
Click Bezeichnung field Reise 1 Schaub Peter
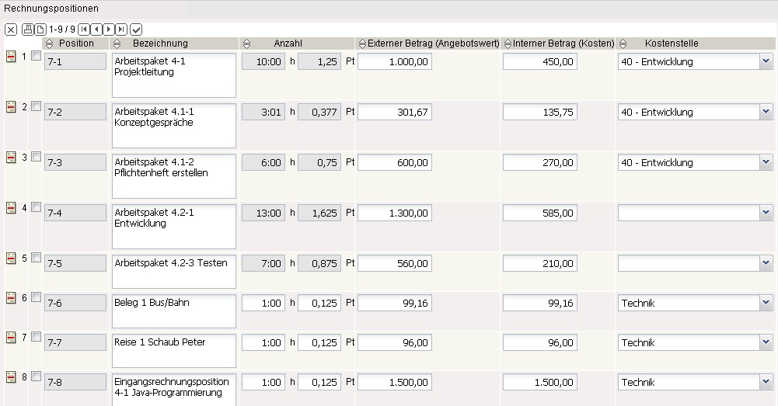click(x=174, y=351)
